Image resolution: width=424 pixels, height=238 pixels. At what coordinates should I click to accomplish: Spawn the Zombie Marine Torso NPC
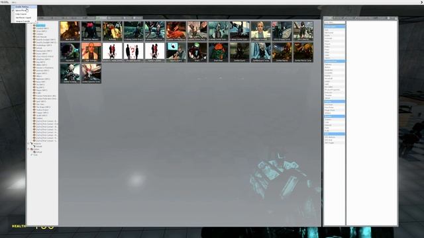coord(303,52)
